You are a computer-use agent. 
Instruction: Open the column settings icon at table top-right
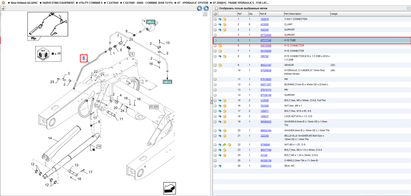point(408,8)
